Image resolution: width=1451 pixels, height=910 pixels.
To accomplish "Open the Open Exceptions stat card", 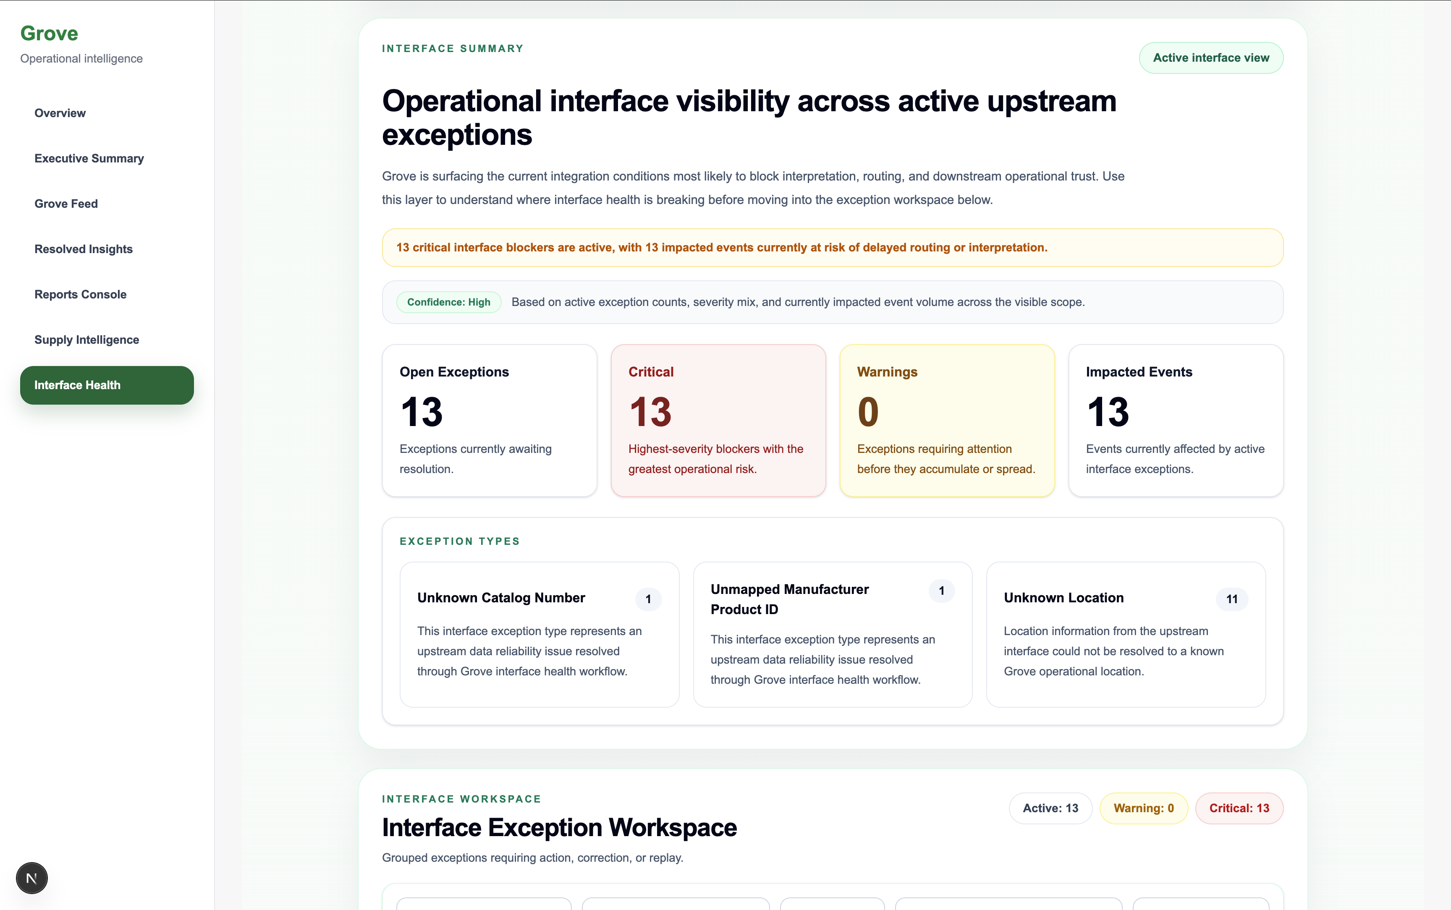I will (489, 420).
